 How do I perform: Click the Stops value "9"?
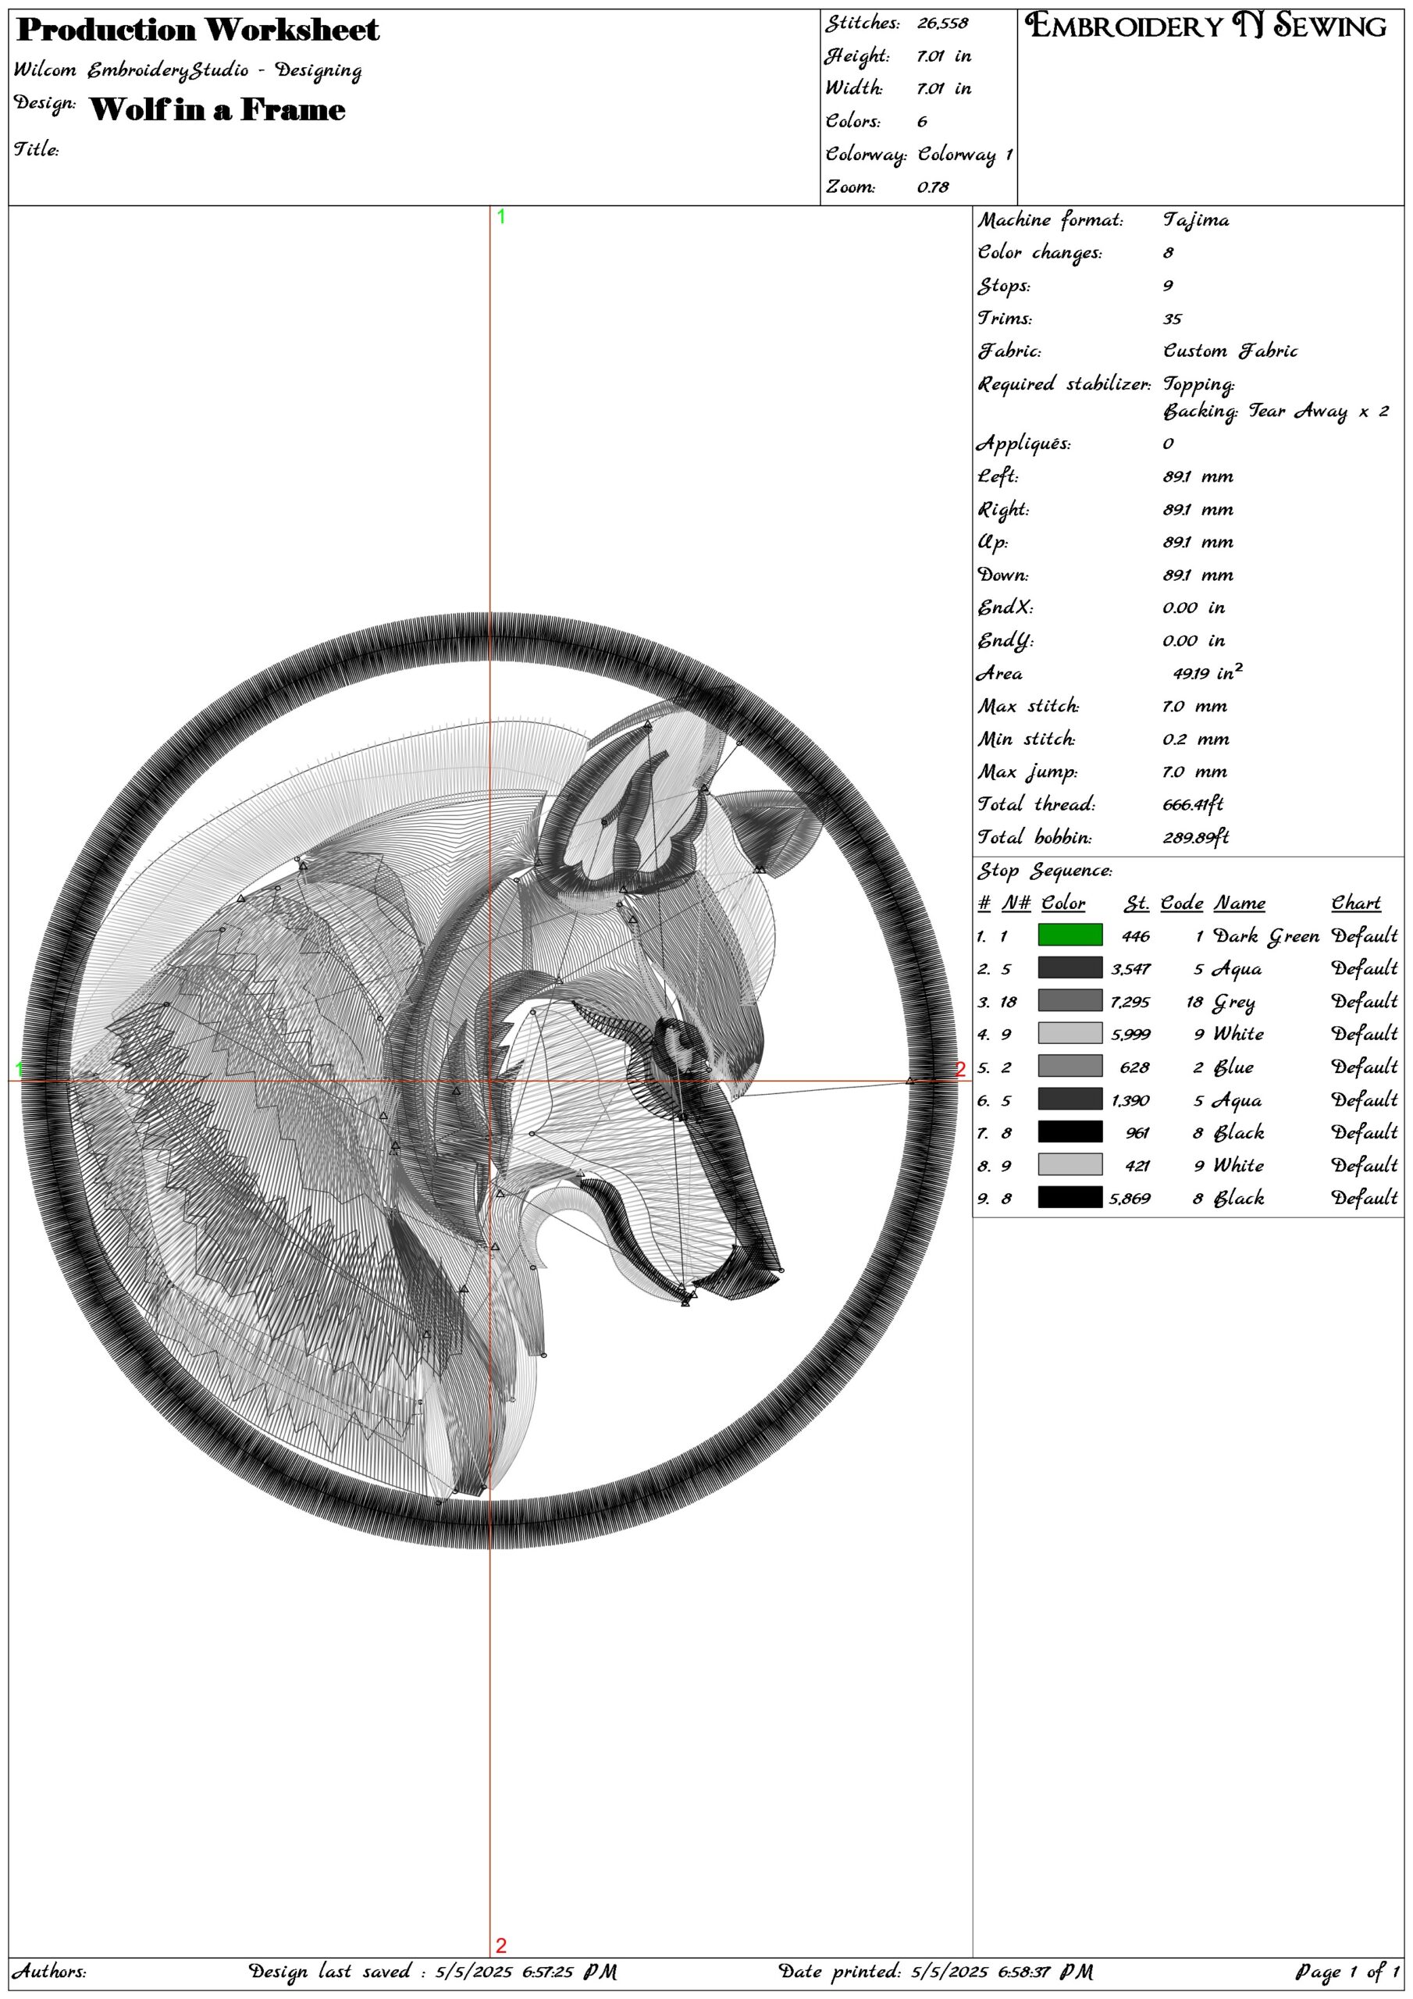click(x=1169, y=286)
